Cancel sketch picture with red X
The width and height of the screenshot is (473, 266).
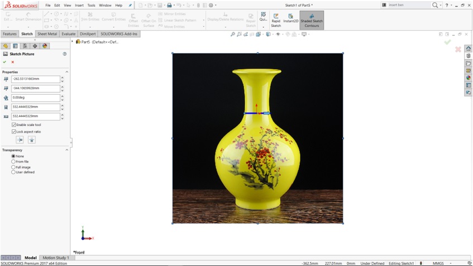point(13,62)
